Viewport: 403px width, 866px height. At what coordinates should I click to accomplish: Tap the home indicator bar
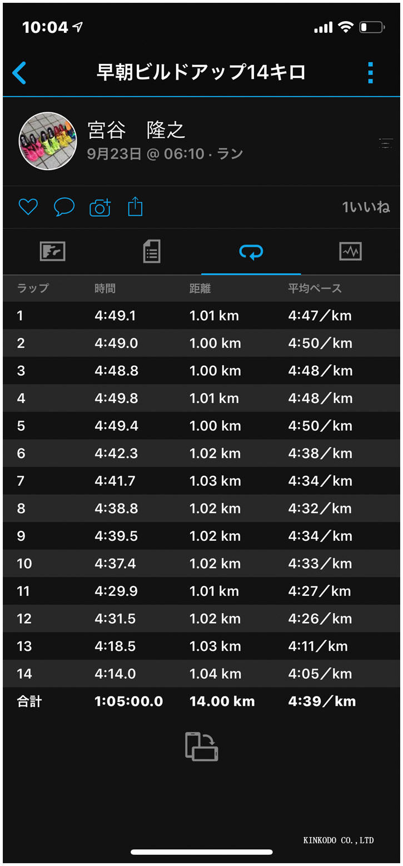[x=201, y=852]
